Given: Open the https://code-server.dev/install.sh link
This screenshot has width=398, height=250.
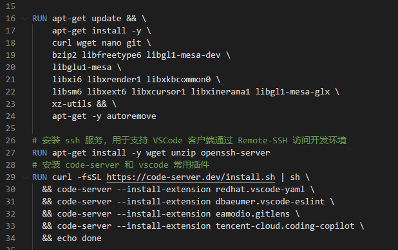Looking at the screenshot, I should (x=191, y=177).
